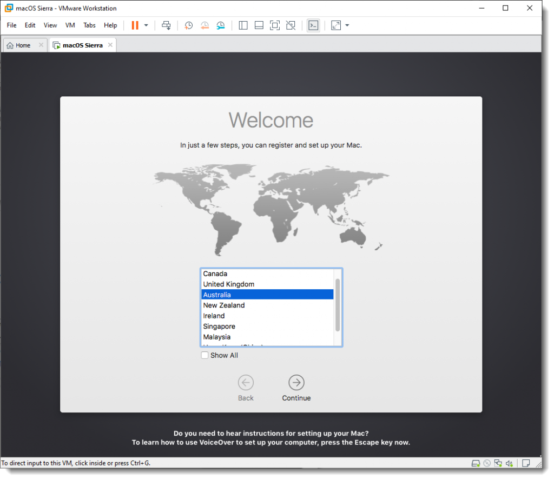Click the VMware Workstation title icon
Image resolution: width=554 pixels, height=480 pixels.
(9, 8)
